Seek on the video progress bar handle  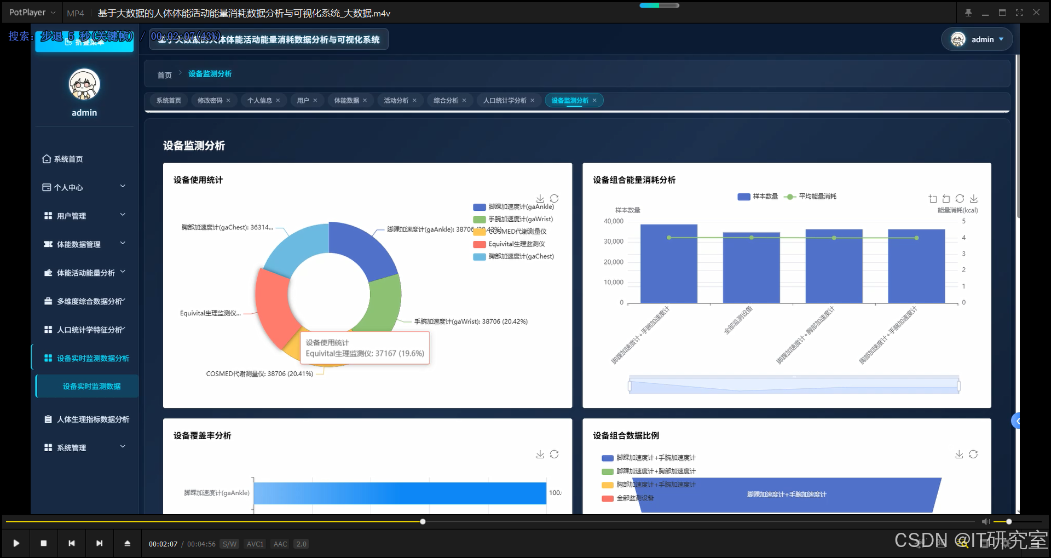tap(423, 522)
